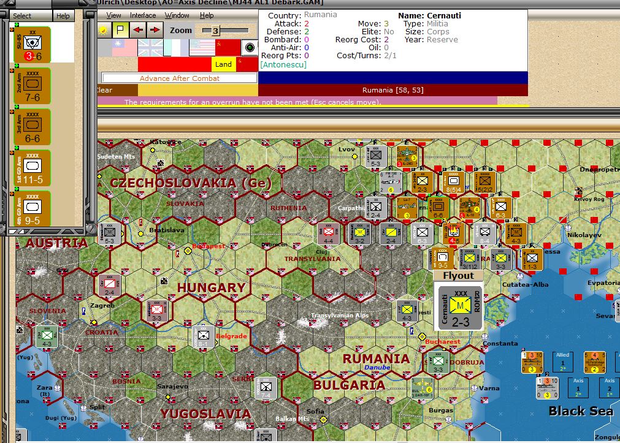620x443 pixels.
Task: Select the British Union Jack flag
Action: pos(150,48)
